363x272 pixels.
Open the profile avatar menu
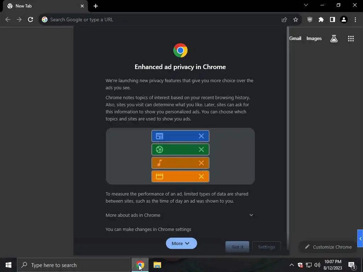[344, 20]
